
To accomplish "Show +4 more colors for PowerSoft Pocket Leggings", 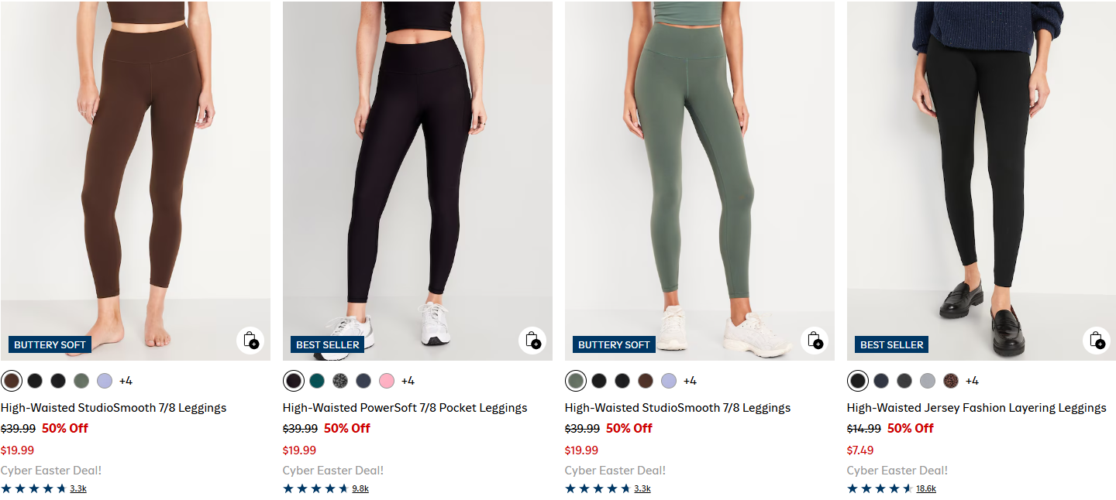I will [x=408, y=381].
